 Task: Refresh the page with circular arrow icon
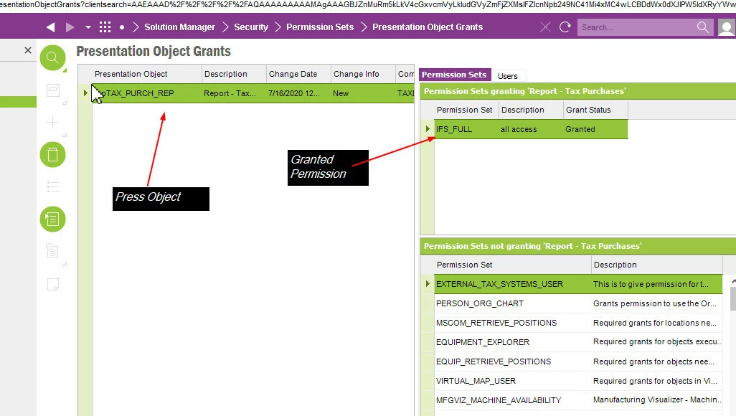[x=565, y=27]
